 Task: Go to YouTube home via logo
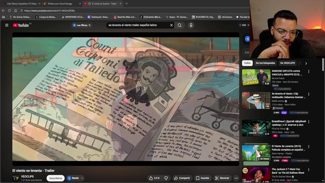point(21,25)
